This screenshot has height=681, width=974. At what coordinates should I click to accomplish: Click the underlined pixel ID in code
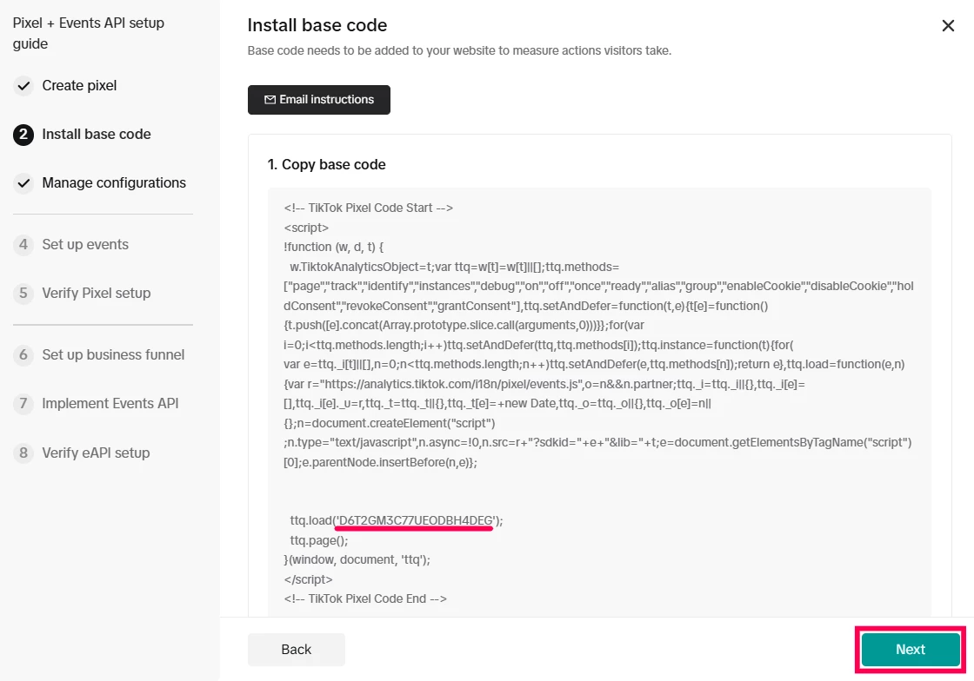tap(415, 520)
